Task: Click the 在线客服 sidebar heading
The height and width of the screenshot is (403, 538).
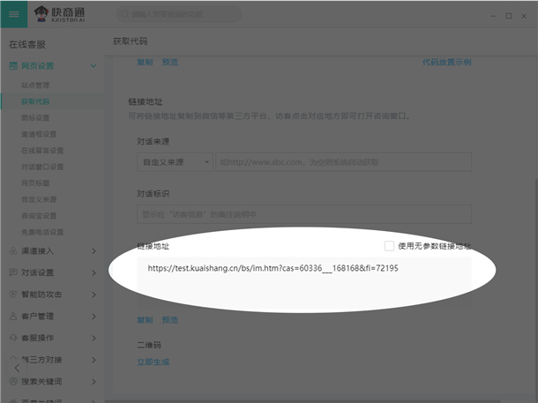Action: [x=27, y=45]
